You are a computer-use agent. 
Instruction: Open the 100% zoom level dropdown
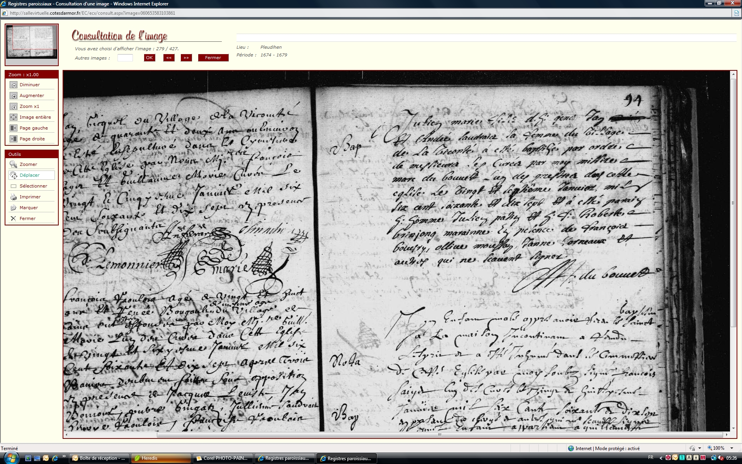(732, 448)
